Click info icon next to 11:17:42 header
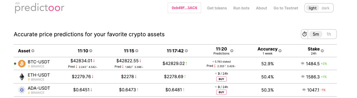Image resolution: width=357 pixels, height=98 pixels. point(186,51)
